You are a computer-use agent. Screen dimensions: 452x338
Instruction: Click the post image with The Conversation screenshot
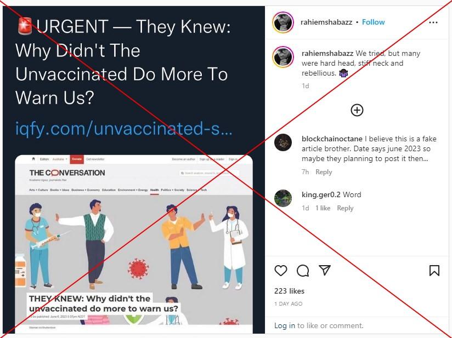[134, 170]
